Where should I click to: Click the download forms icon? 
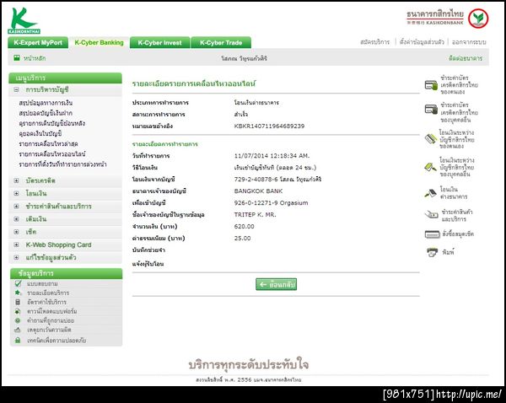click(18, 311)
